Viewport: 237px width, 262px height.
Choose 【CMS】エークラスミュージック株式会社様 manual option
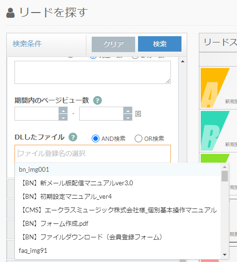118,210
